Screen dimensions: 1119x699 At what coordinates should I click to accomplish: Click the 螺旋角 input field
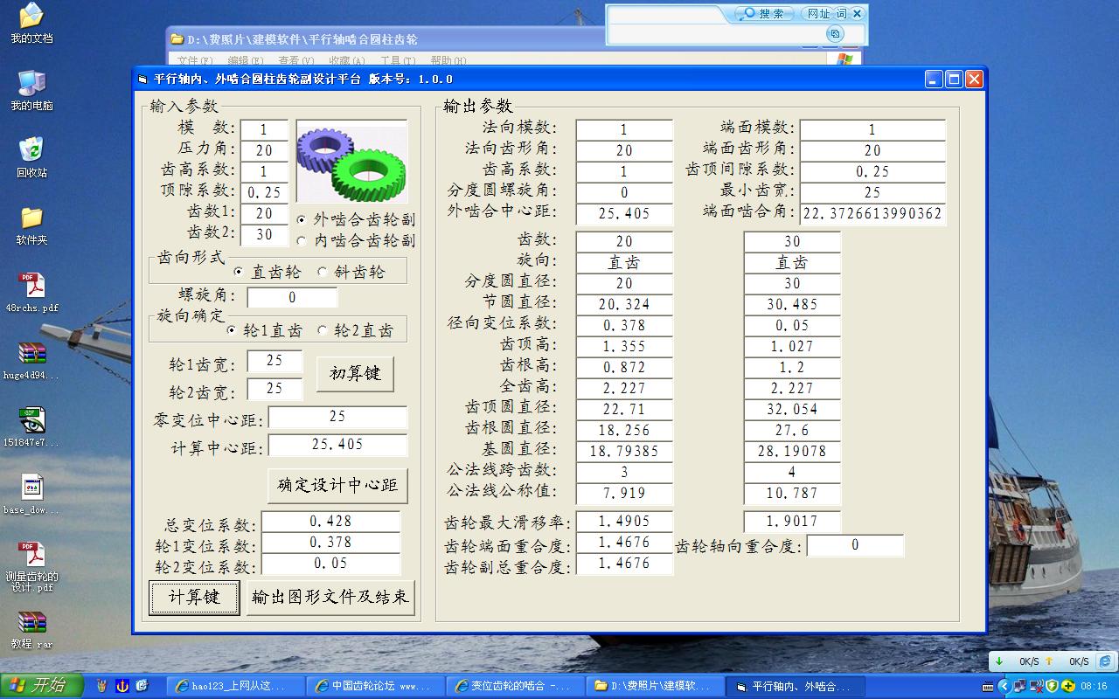(292, 298)
